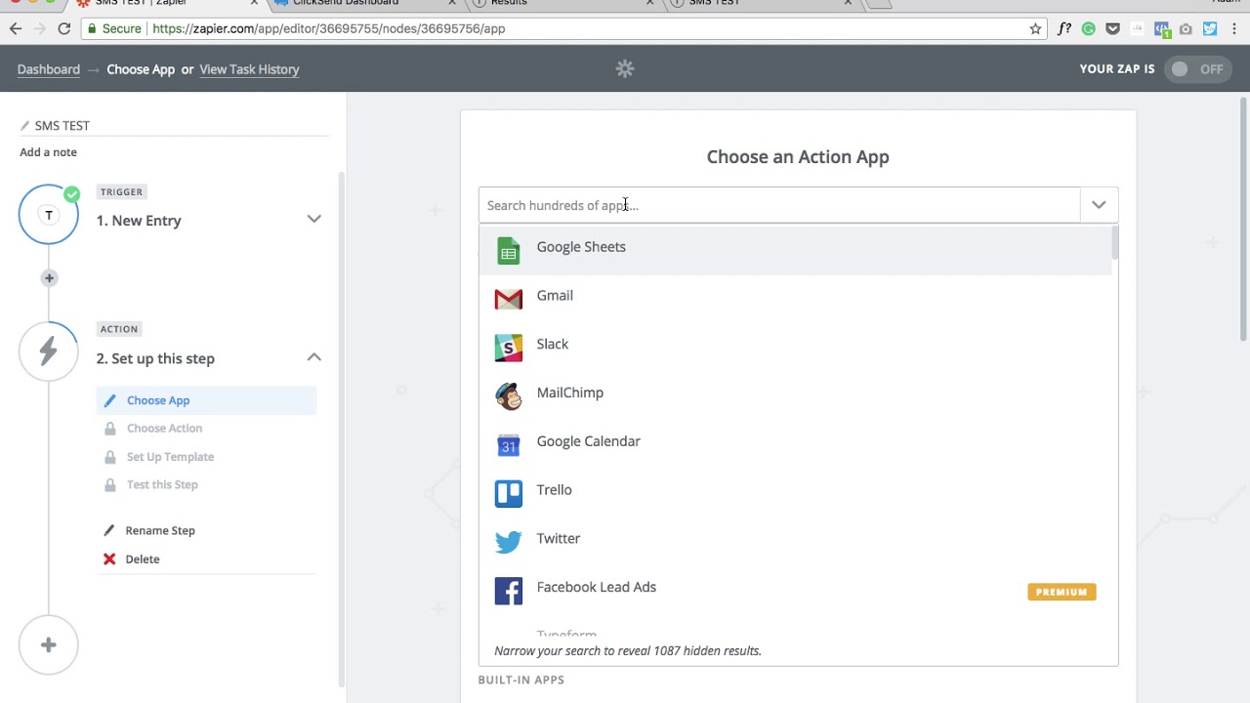Select the MailChimp monkey icon
This screenshot has height=703, width=1250.
point(508,396)
